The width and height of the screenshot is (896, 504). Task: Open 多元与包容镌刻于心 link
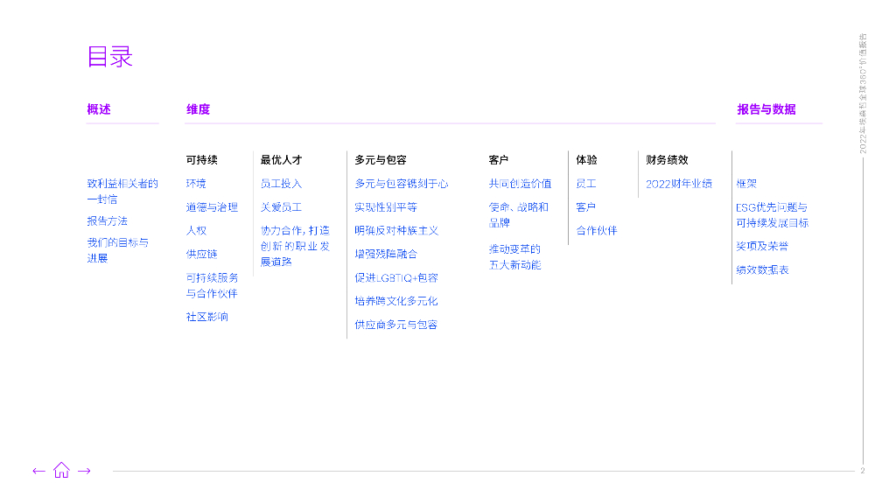coord(402,184)
